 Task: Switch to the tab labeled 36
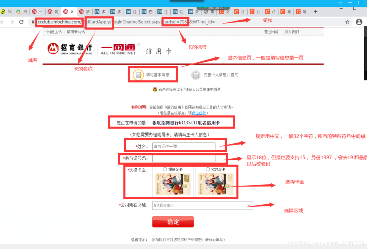click(7, 12)
